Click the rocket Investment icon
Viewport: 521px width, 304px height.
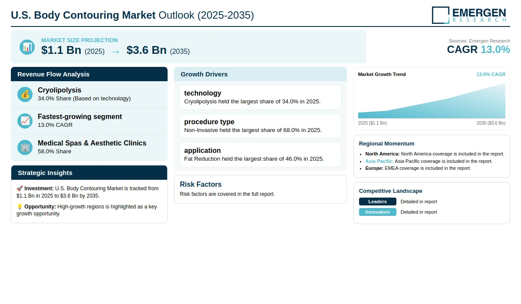click(20, 188)
